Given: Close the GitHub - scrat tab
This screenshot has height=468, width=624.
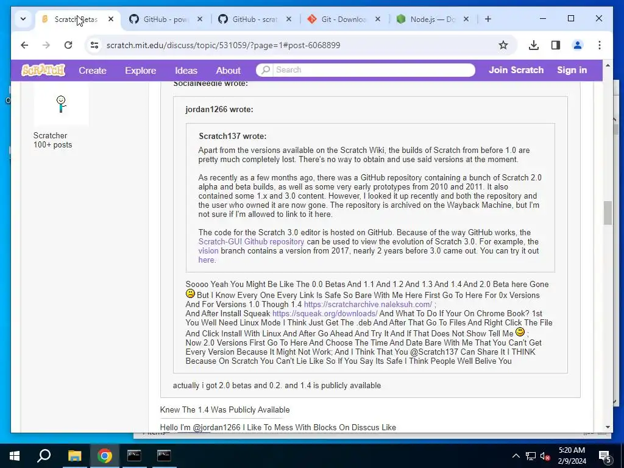Looking at the screenshot, I should [x=289, y=19].
